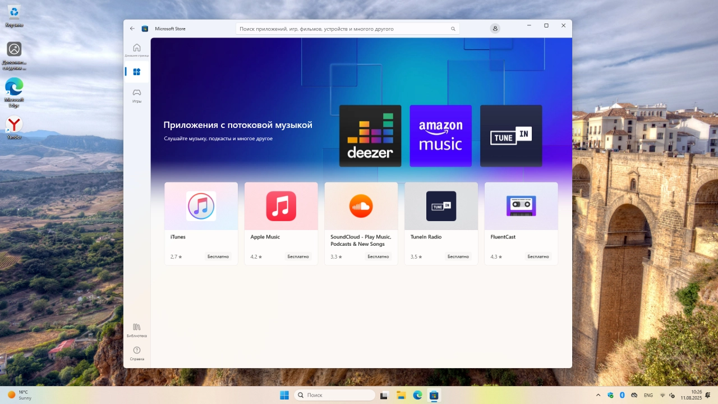Open the Amazon Music featured tile
This screenshot has width=718, height=404.
440,136
